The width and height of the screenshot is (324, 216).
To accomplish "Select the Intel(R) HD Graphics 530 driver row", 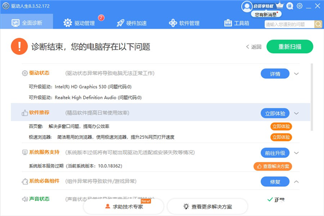I will (x=80, y=87).
